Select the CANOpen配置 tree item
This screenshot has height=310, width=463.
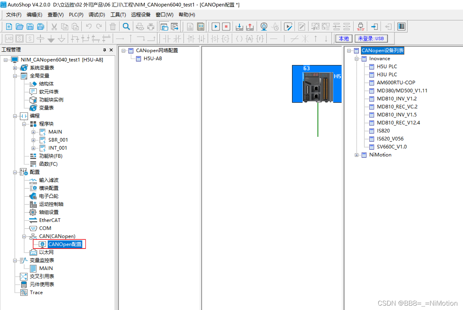[65, 244]
